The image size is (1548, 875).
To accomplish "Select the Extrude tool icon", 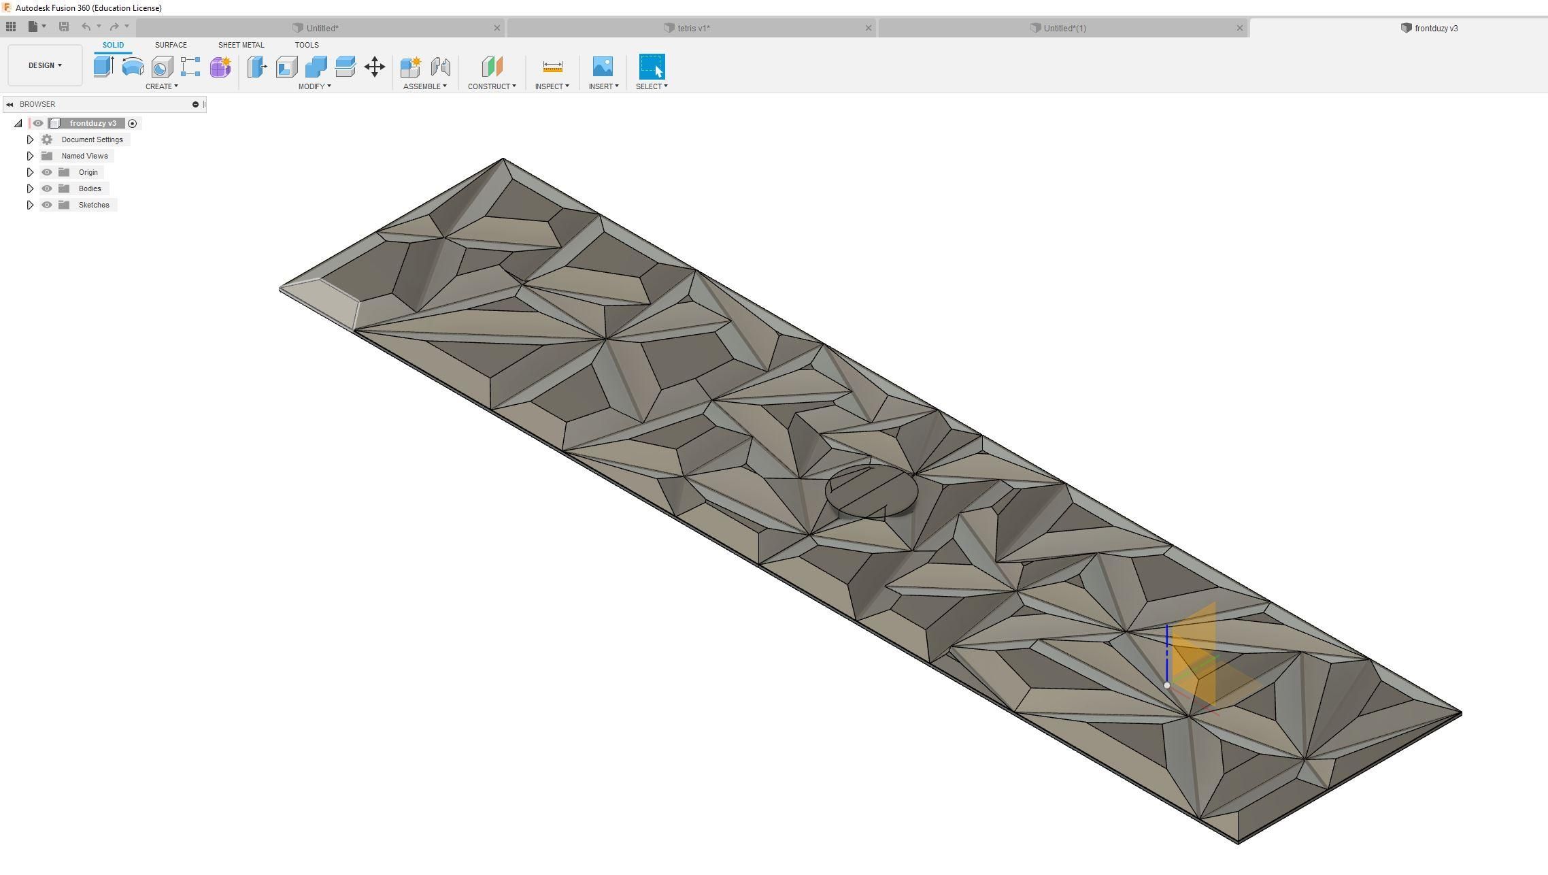I will [x=103, y=67].
